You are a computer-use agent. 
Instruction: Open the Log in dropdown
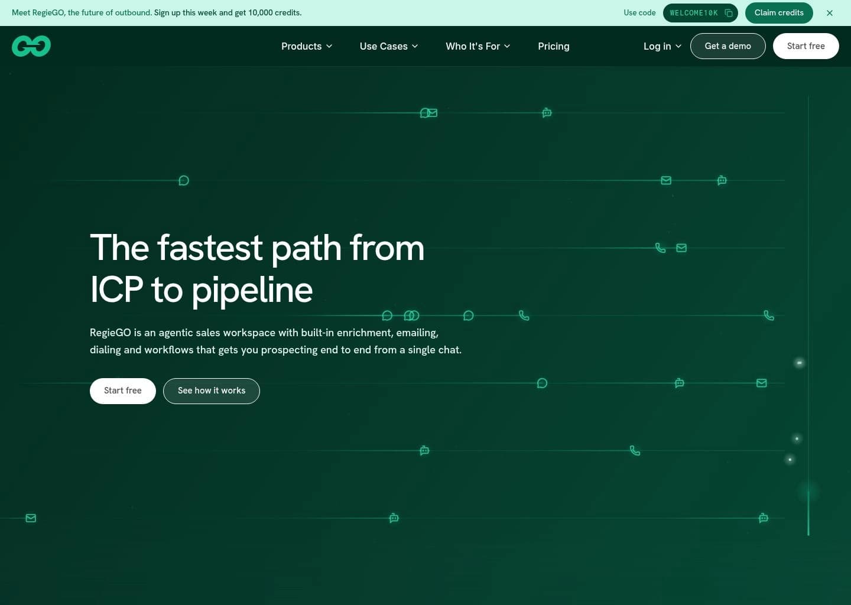click(662, 46)
